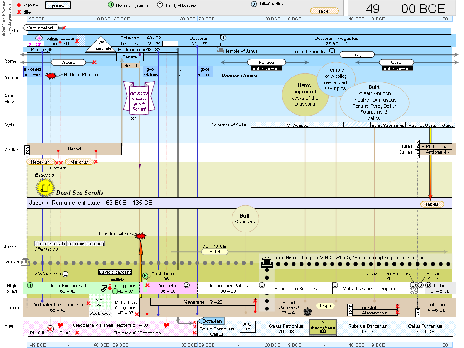This screenshot has height=348, width=464.
Task: Click the take Jerusalem red starburst
Action: point(140,236)
